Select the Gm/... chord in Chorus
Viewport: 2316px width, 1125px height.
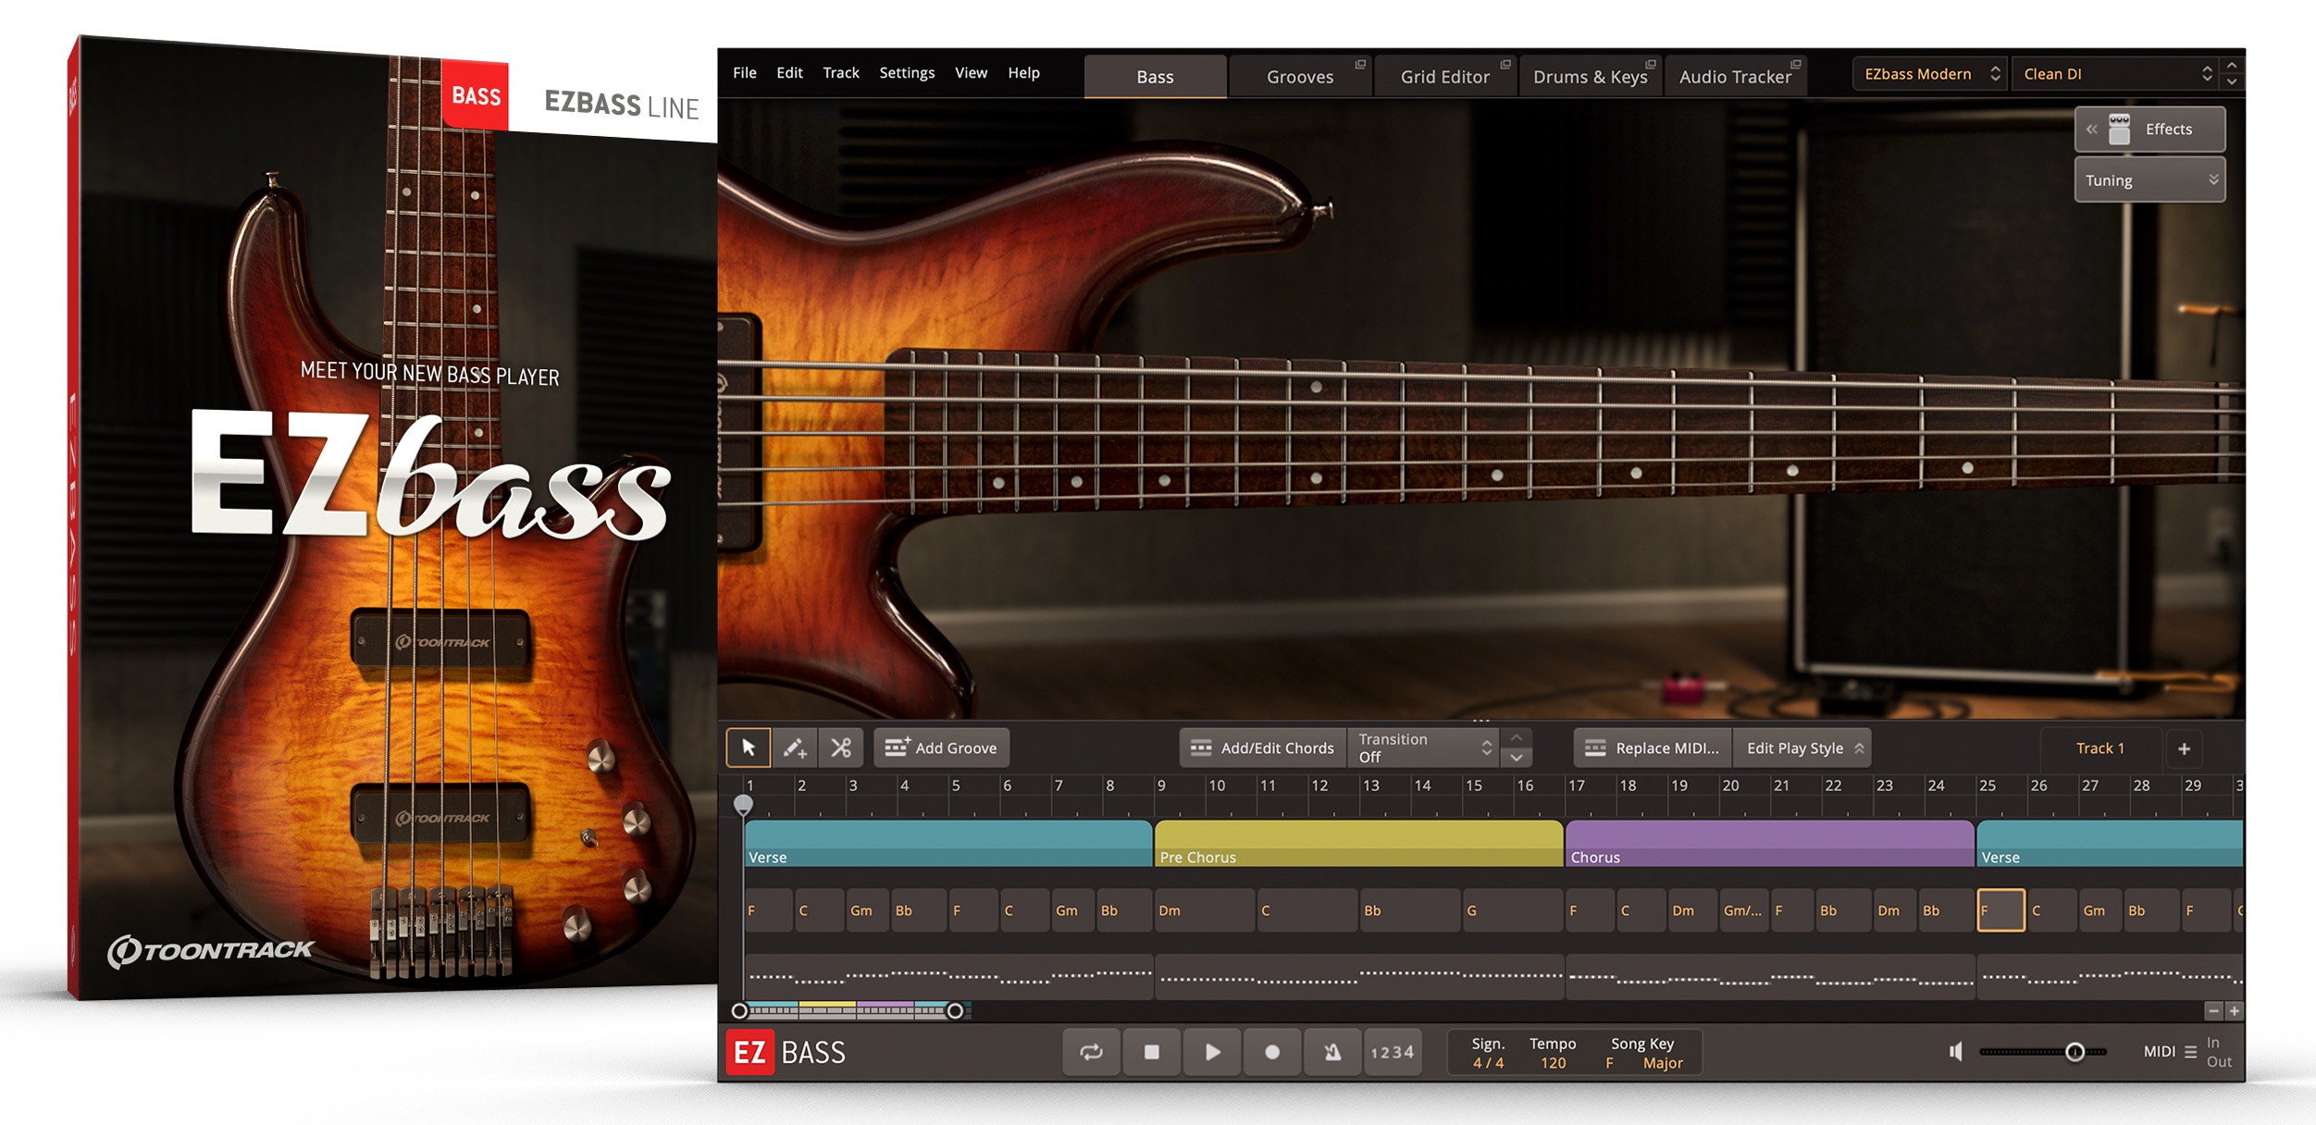[1742, 910]
